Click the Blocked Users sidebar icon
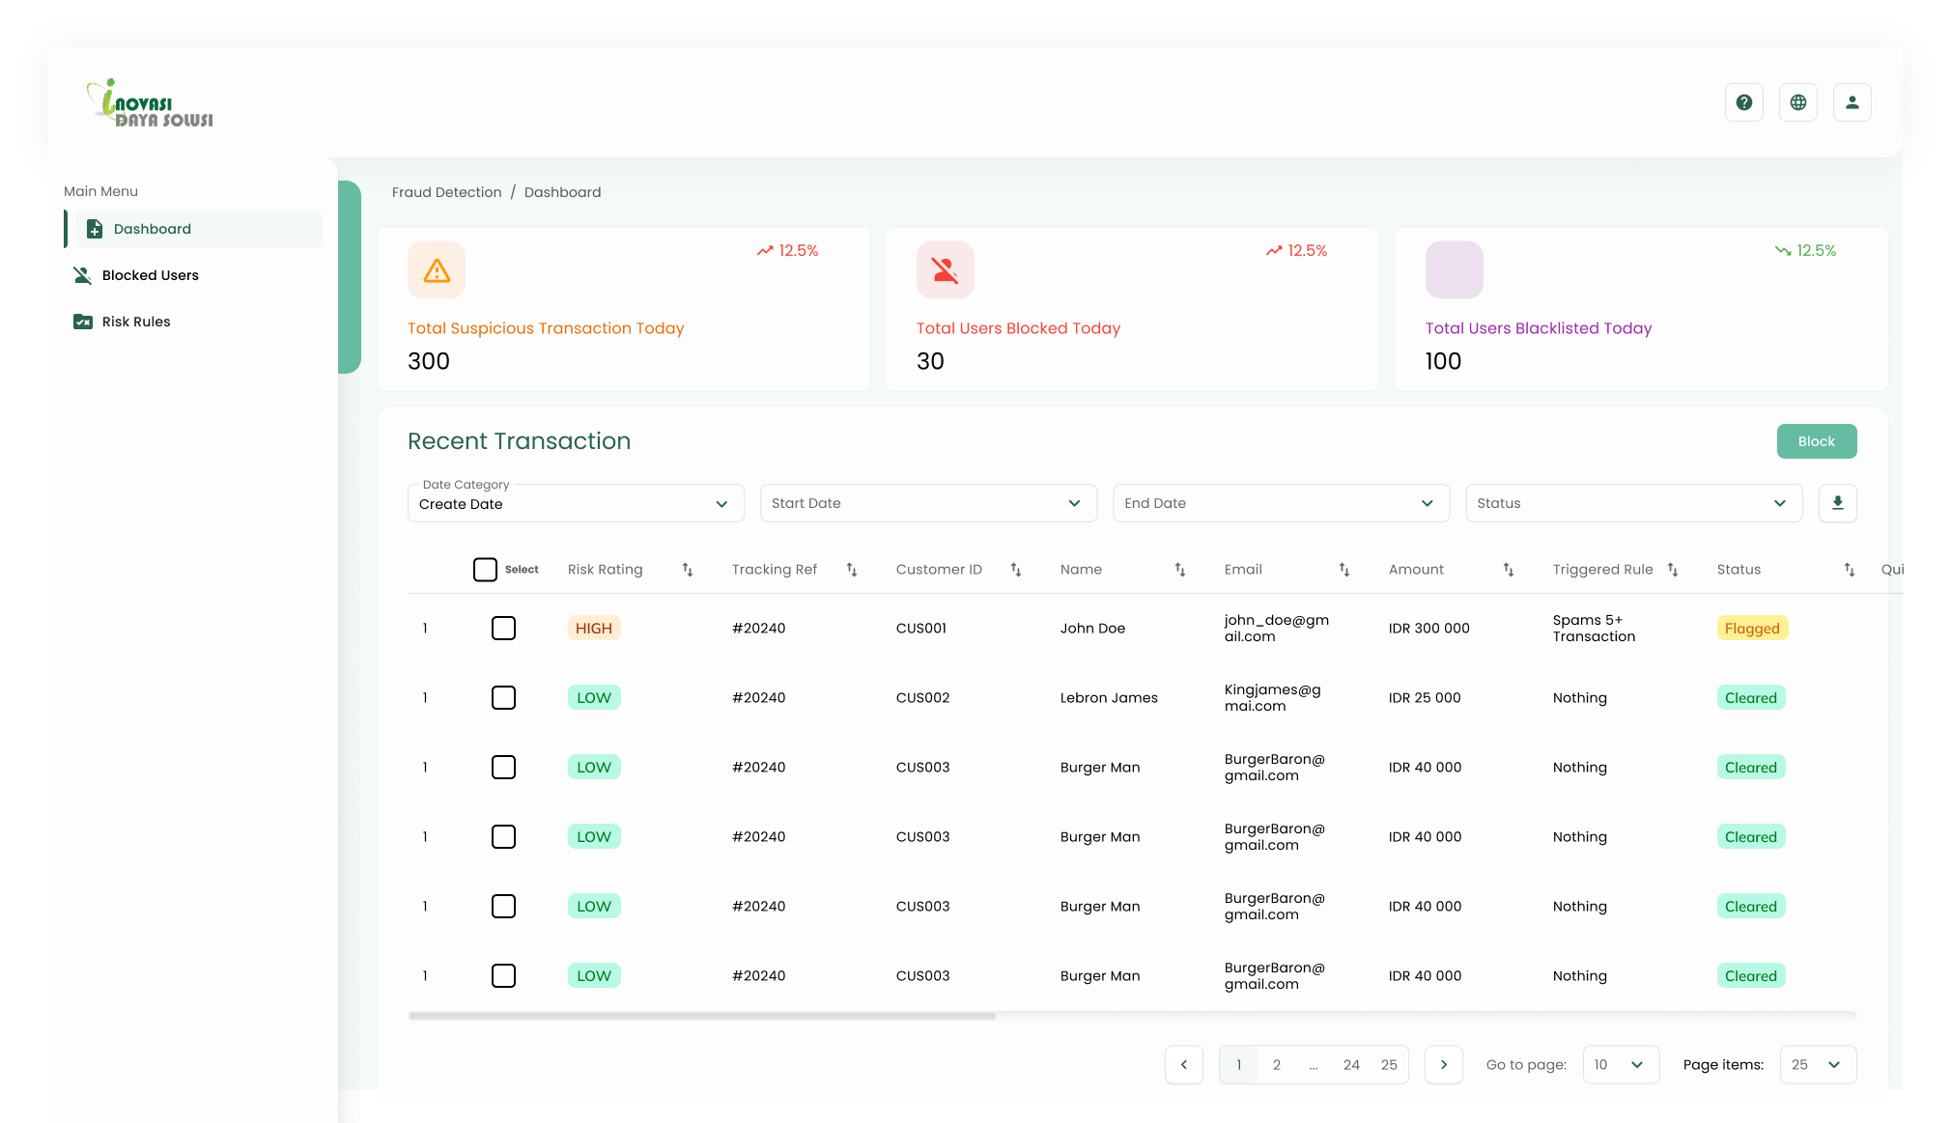 83,275
